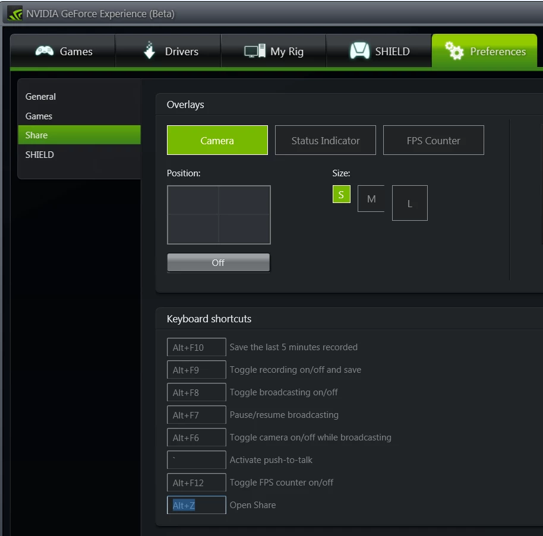Screen dimensions: 543x536
Task: Edit the Alt+Z Open Share shortcut field
Action: 197,505
